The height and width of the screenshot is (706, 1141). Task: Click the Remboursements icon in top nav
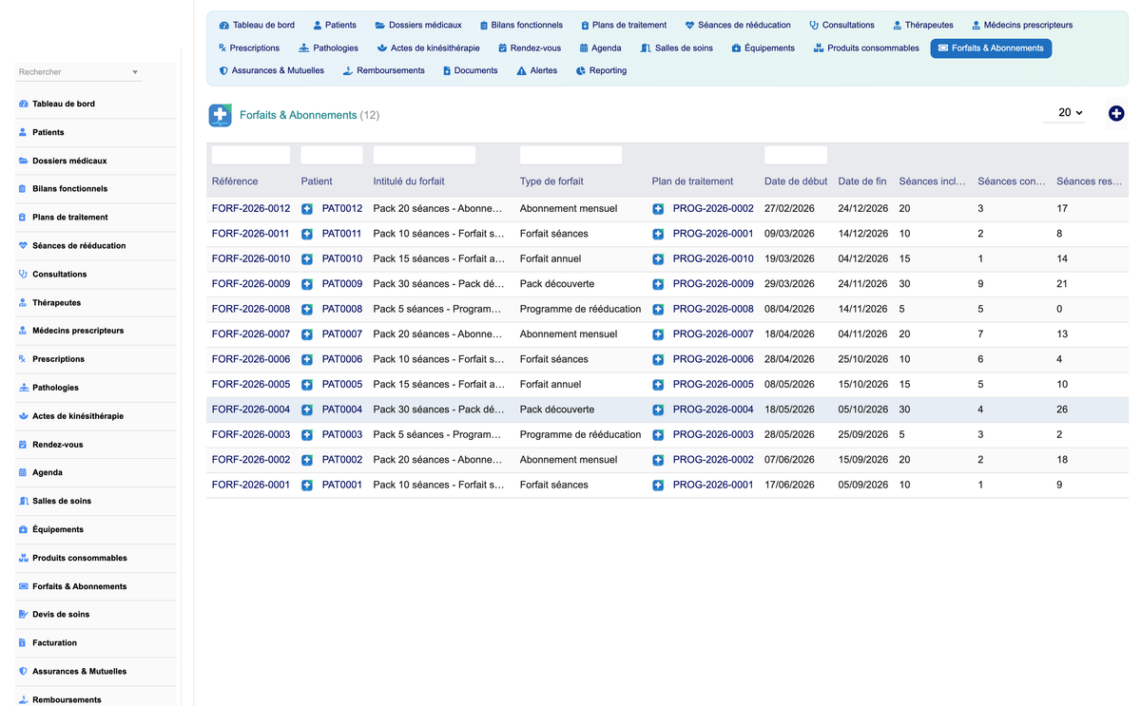[x=348, y=70]
